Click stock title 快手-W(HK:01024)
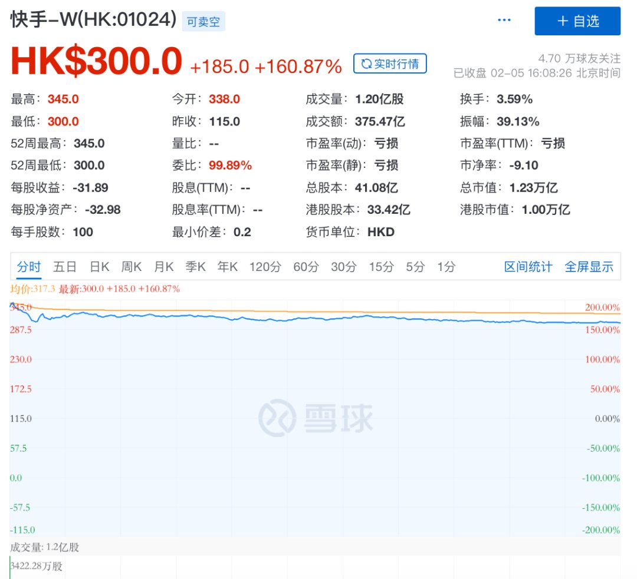637x579 pixels. tap(93, 19)
